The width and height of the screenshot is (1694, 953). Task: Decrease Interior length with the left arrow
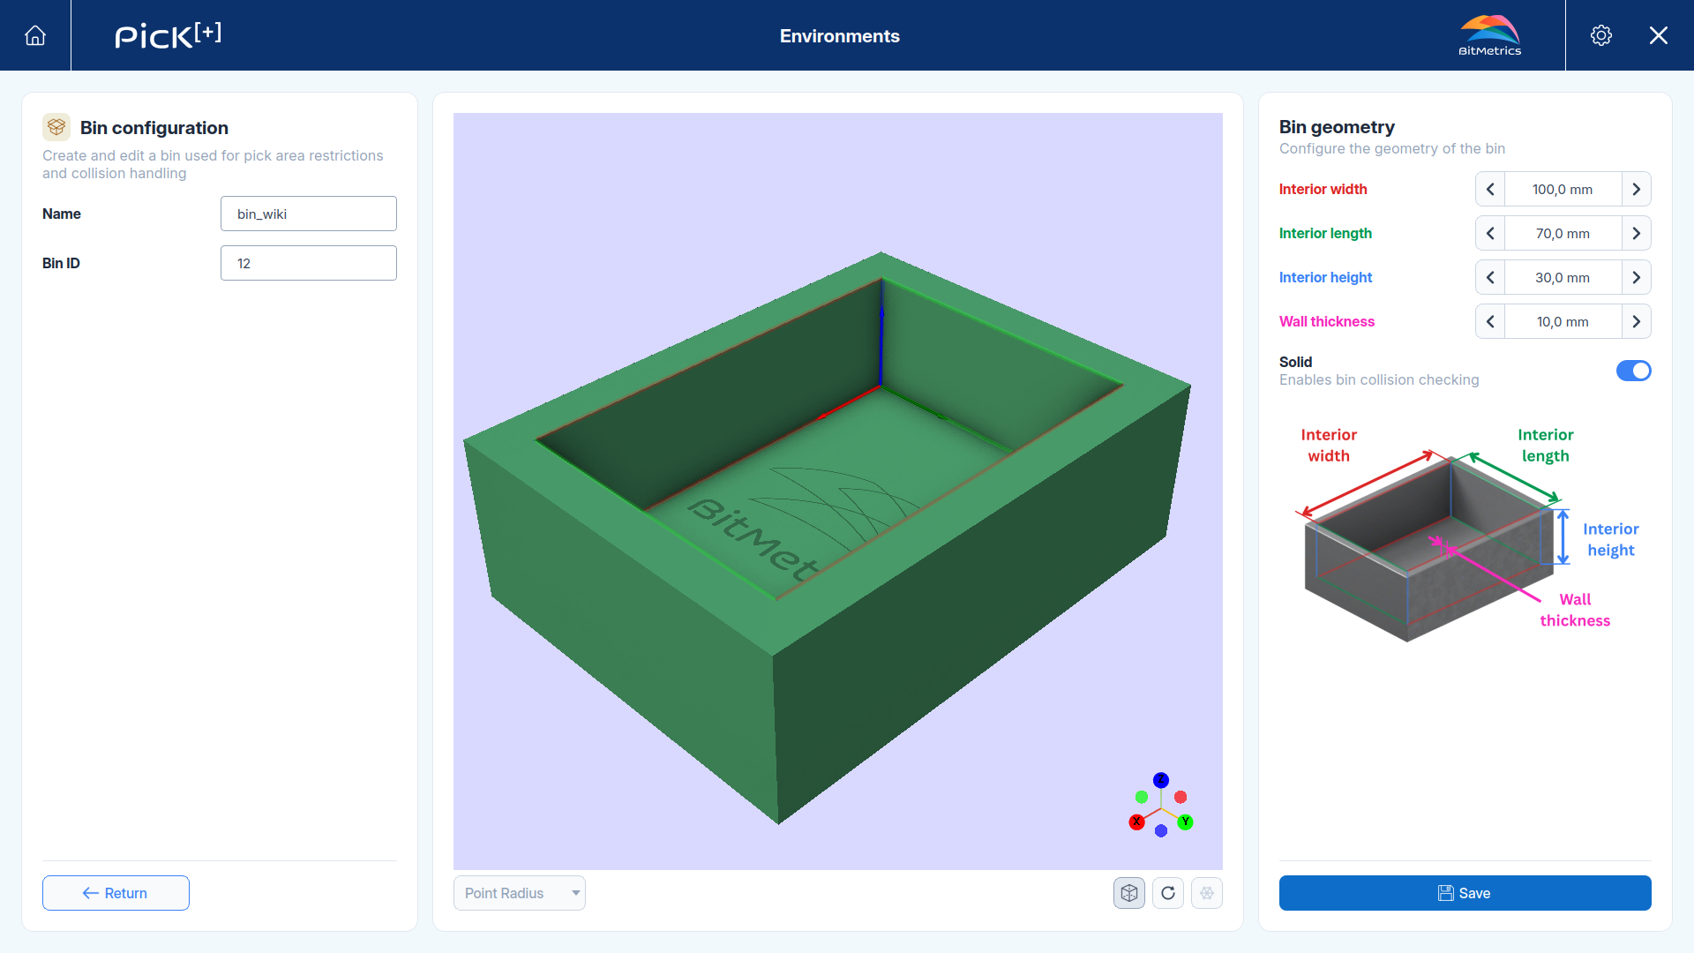point(1490,233)
